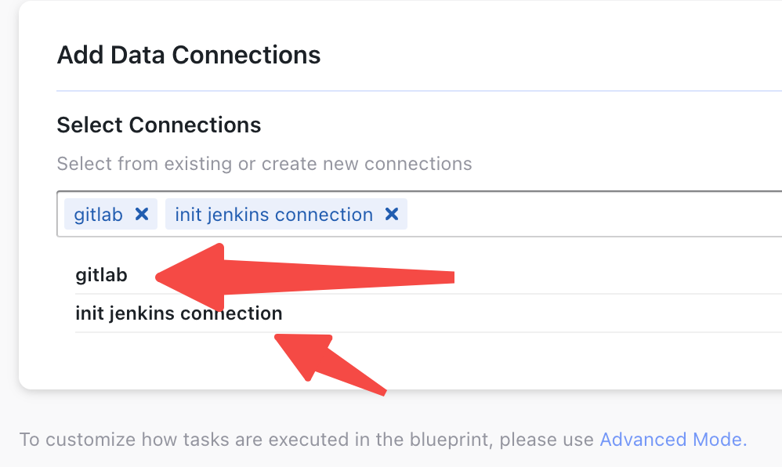This screenshot has width=782, height=467.
Task: Click the close icon after init jenkins connection
Action: (392, 214)
